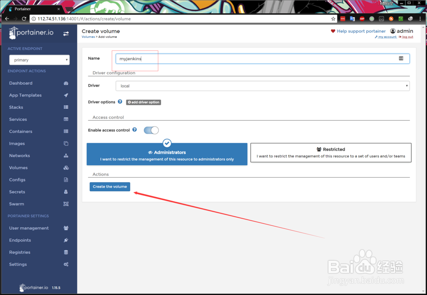Select the Networks icon
Image resolution: width=427 pixels, height=295 pixels.
pos(66,155)
